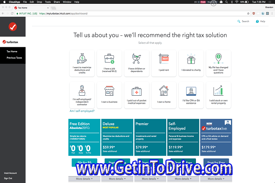Expand More details under Self-Employed

(183, 179)
